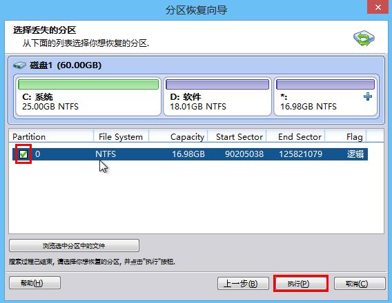Click the disk drive icon beside 磁盘1
This screenshot has height=303, width=392.
pos(19,65)
